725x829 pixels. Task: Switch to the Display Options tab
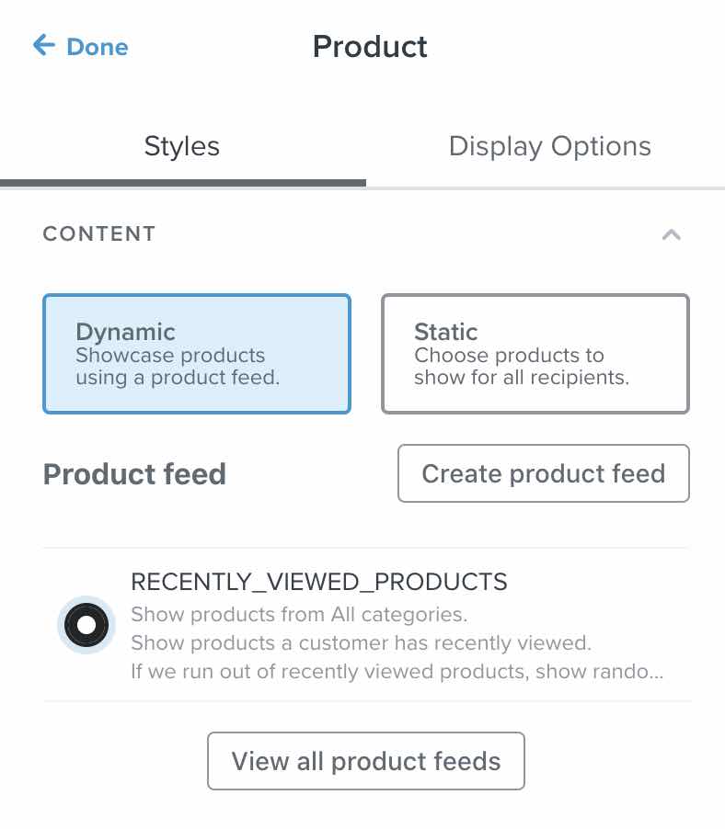pos(549,145)
